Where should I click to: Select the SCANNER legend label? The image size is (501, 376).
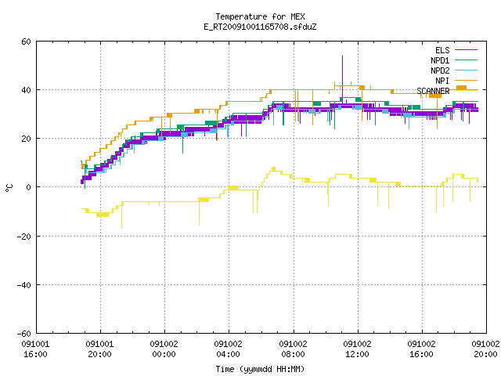(433, 91)
